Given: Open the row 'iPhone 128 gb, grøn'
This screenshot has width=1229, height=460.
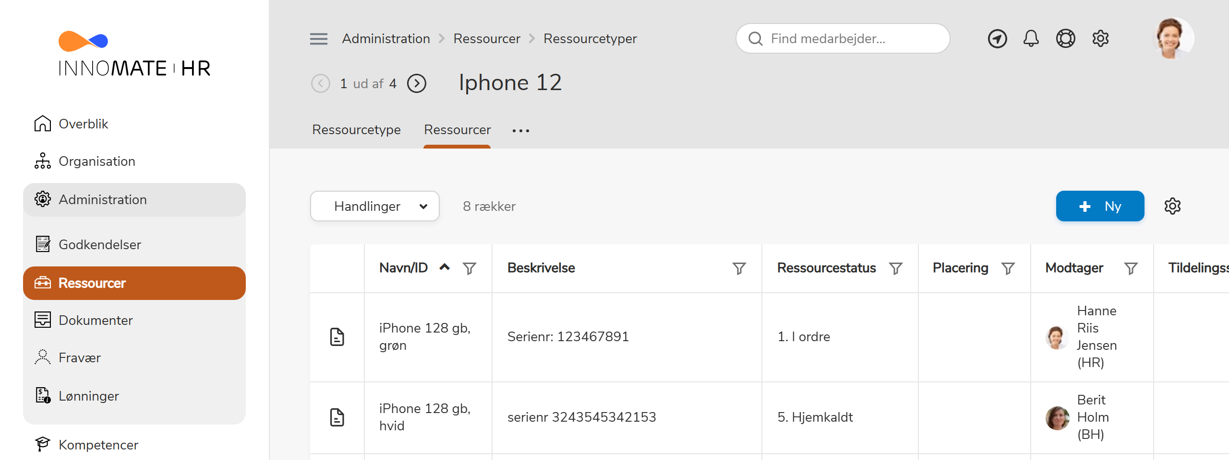Looking at the screenshot, I should 425,337.
